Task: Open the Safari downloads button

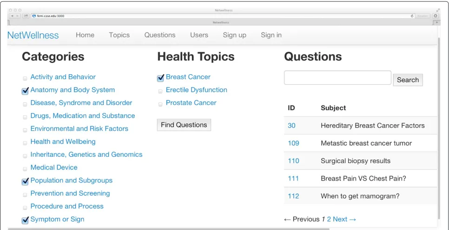Action: click(x=435, y=16)
